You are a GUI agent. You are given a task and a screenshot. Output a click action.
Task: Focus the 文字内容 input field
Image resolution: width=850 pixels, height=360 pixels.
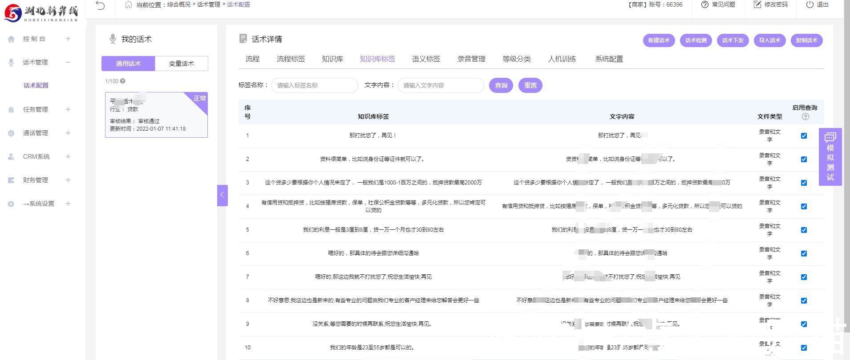click(x=441, y=85)
